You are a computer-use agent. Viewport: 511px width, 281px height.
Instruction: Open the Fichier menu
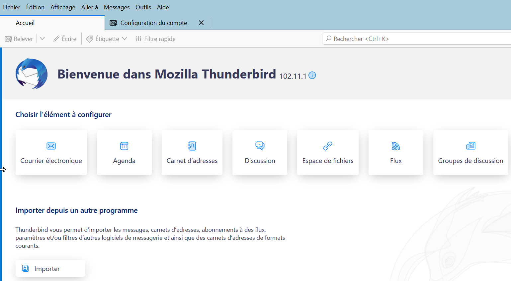(12, 7)
